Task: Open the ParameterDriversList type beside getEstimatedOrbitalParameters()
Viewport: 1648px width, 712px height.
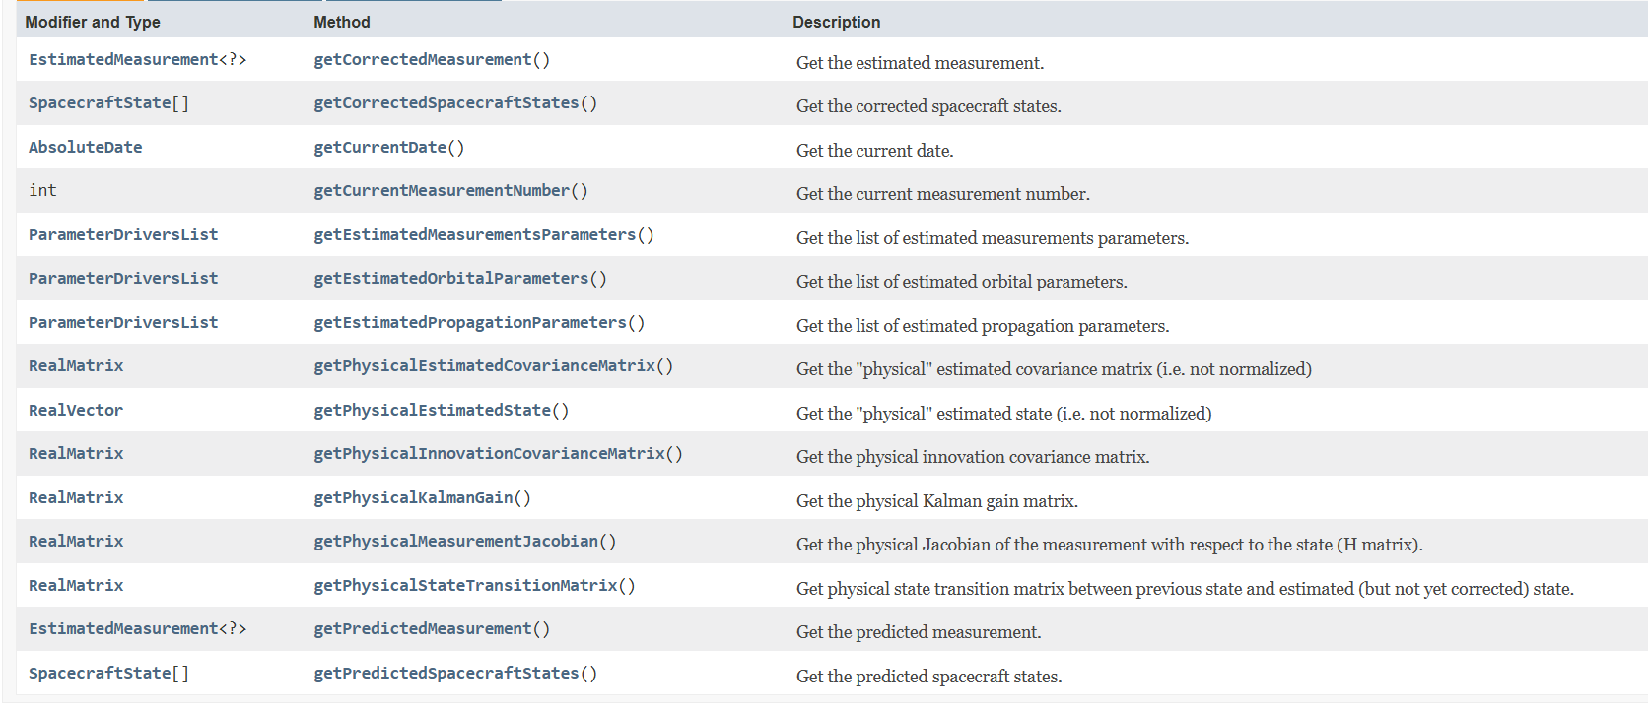Action: 123,279
